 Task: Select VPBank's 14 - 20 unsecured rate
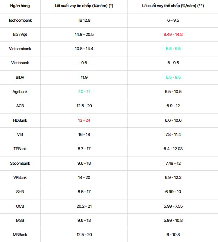click(x=84, y=177)
